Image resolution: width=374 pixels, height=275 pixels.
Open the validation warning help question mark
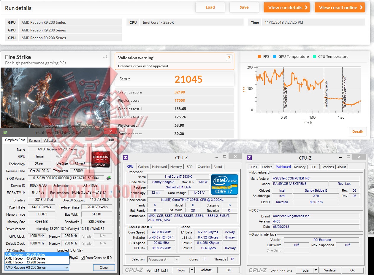[x=229, y=58]
